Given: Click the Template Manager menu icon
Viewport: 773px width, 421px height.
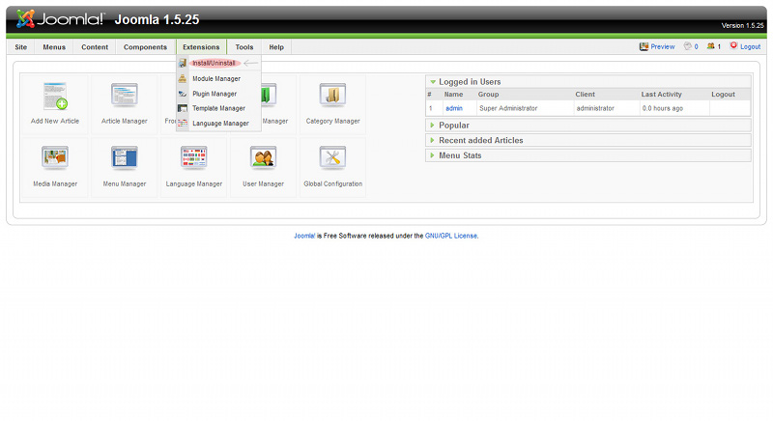Looking at the screenshot, I should click(183, 108).
